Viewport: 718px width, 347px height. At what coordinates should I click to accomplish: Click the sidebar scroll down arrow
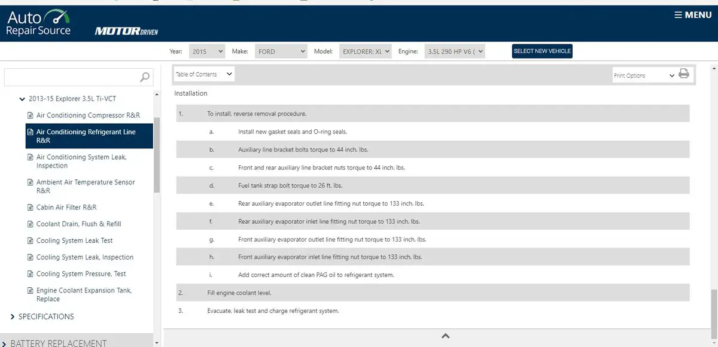[x=157, y=343]
